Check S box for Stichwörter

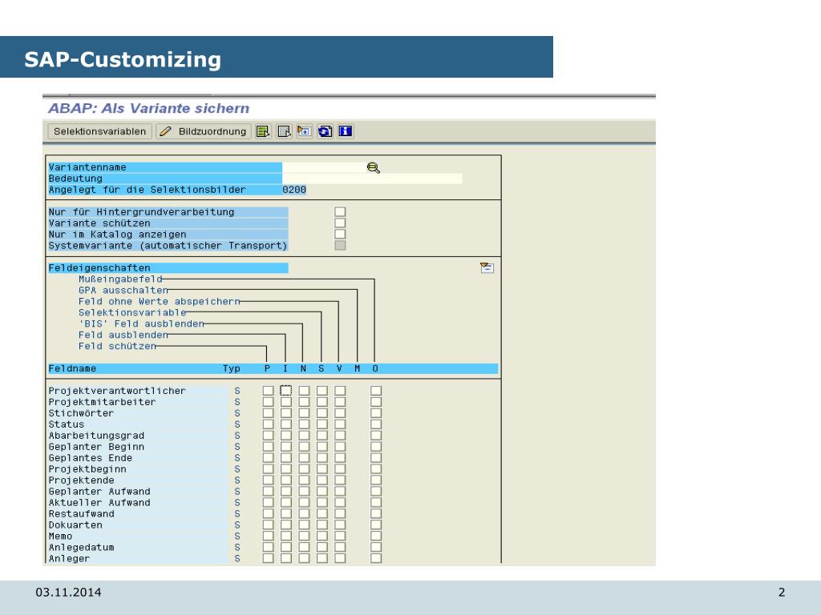[x=322, y=413]
